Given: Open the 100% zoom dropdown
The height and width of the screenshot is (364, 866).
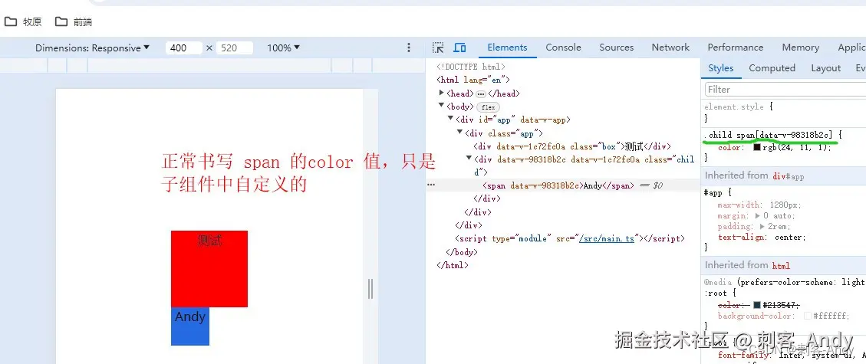Looking at the screenshot, I should [283, 48].
